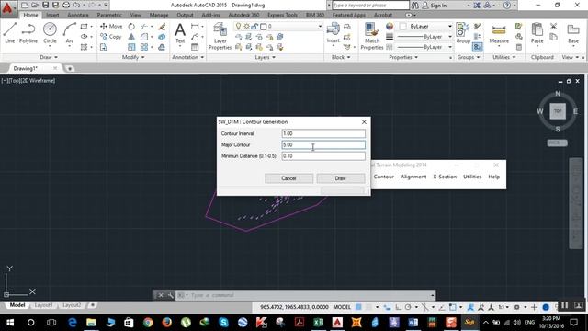Expand the Layers panel
588x331 pixels.
265,57
